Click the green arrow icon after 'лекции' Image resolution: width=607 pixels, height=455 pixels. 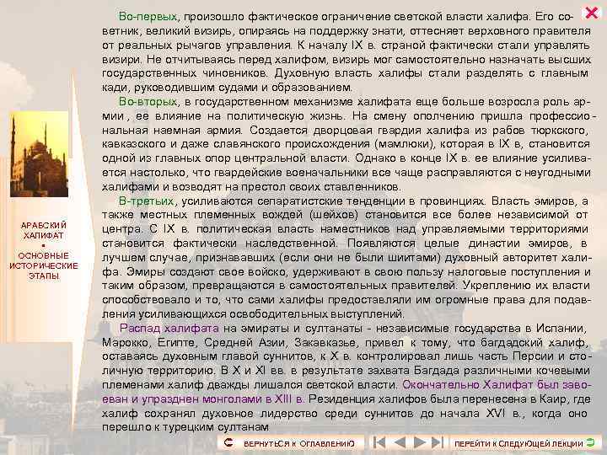click(x=591, y=442)
